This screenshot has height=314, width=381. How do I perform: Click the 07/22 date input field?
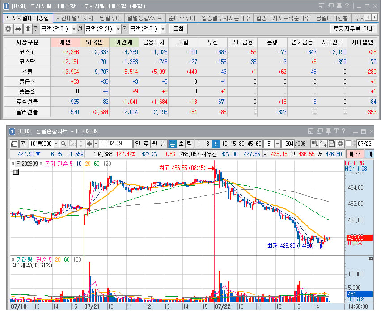click(x=365, y=144)
